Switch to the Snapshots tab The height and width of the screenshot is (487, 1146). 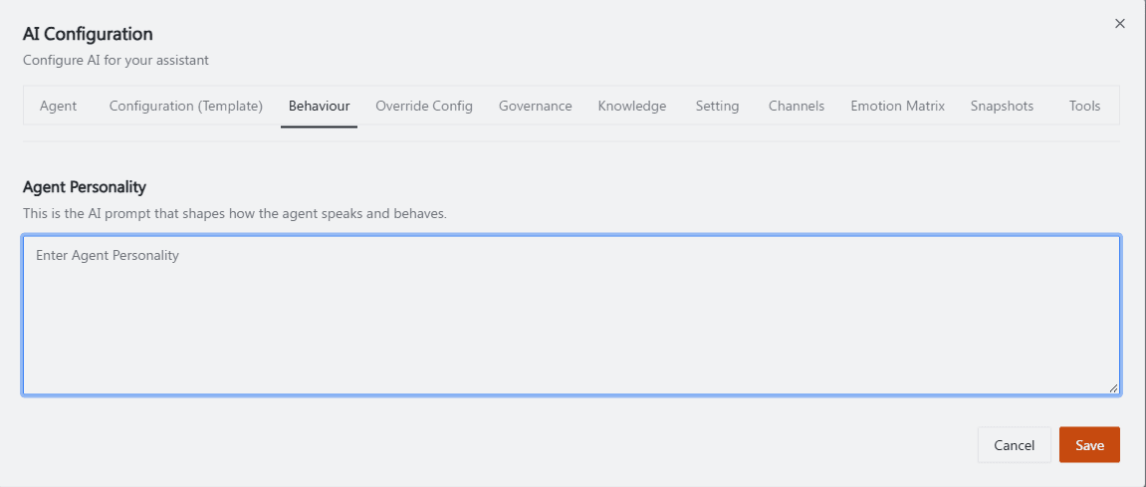[x=1002, y=106]
